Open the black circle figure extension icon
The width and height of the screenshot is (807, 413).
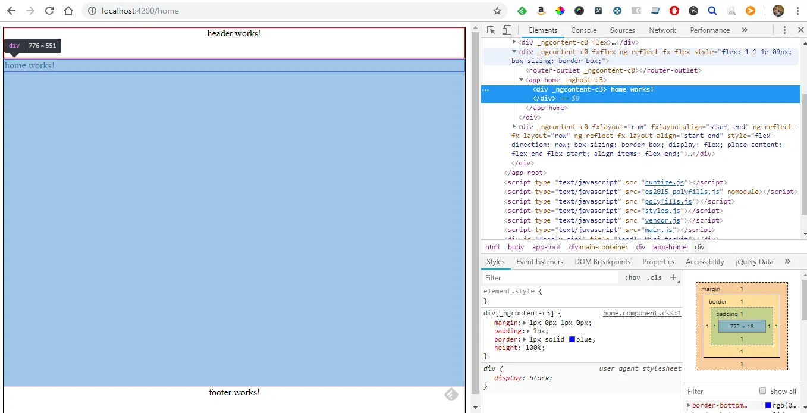point(693,11)
